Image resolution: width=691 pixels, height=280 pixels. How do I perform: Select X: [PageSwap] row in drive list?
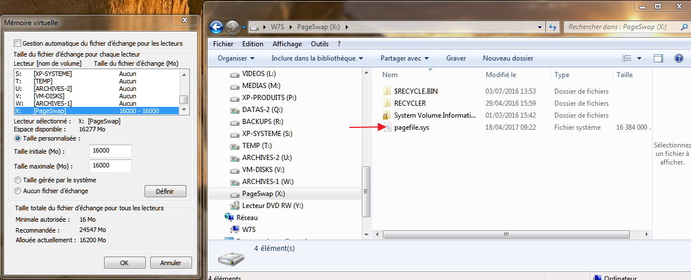click(x=97, y=111)
